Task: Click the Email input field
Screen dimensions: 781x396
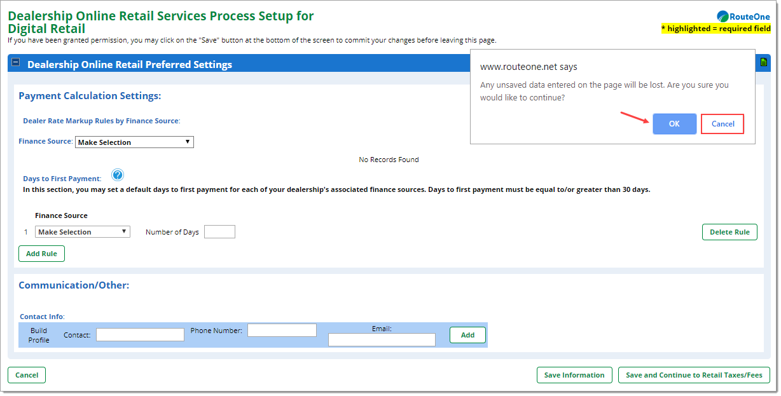Action: coord(382,339)
